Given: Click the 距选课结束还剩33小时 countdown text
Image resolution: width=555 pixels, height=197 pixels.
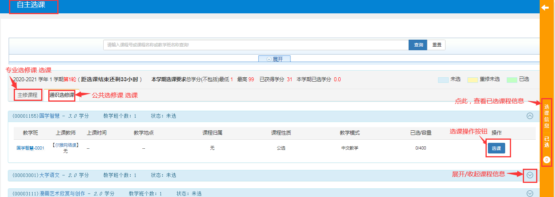Looking at the screenshot, I should coord(110,79).
